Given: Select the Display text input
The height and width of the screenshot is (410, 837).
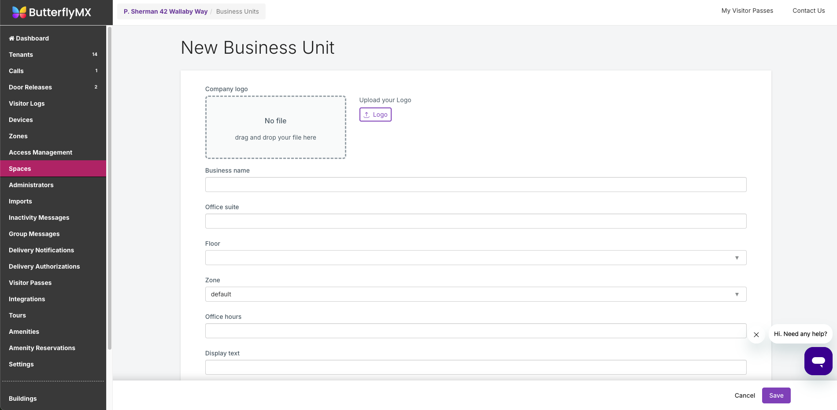Looking at the screenshot, I should tap(475, 367).
